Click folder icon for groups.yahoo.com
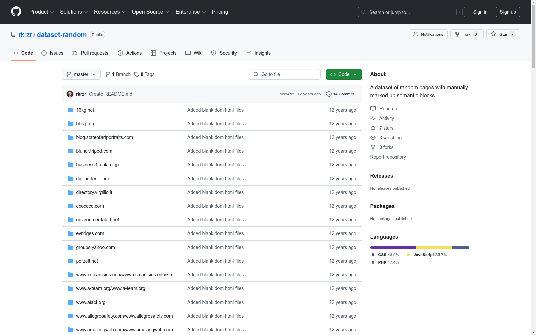 [70, 247]
